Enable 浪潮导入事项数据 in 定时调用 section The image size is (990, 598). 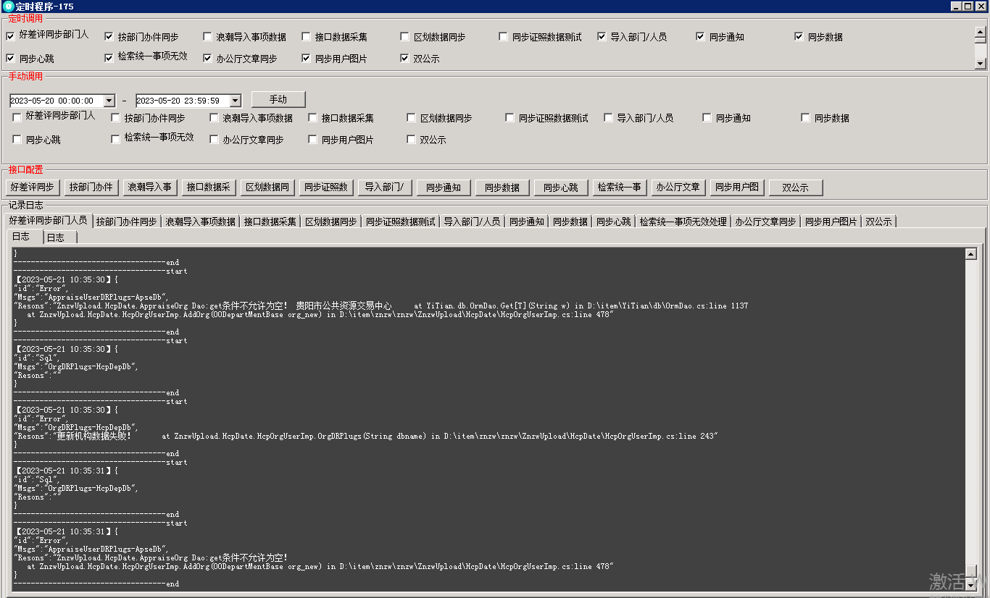(207, 36)
